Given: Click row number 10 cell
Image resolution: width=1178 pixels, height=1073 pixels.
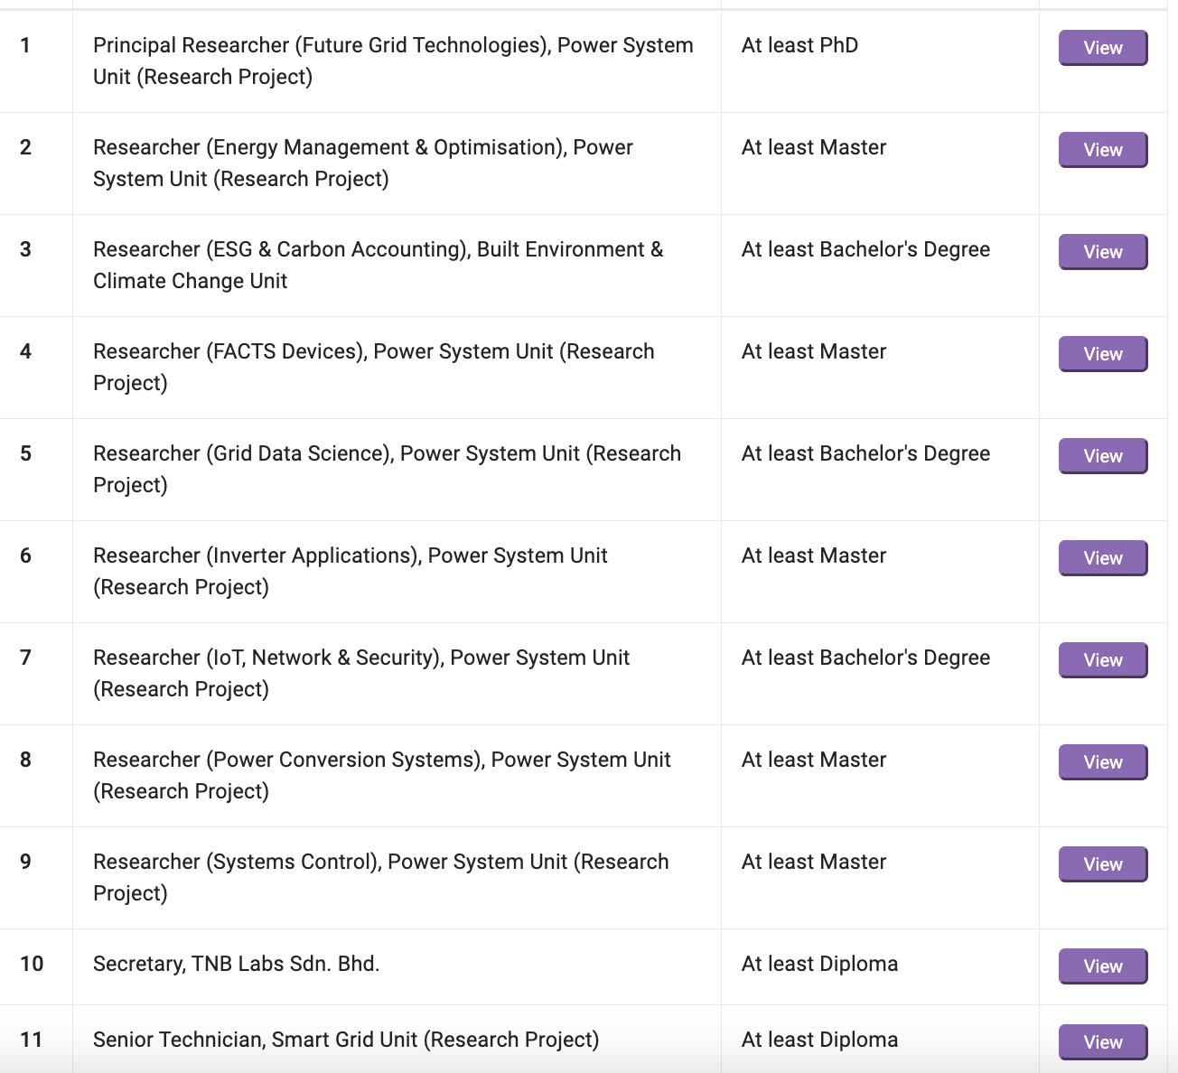Looking at the screenshot, I should pos(32,964).
